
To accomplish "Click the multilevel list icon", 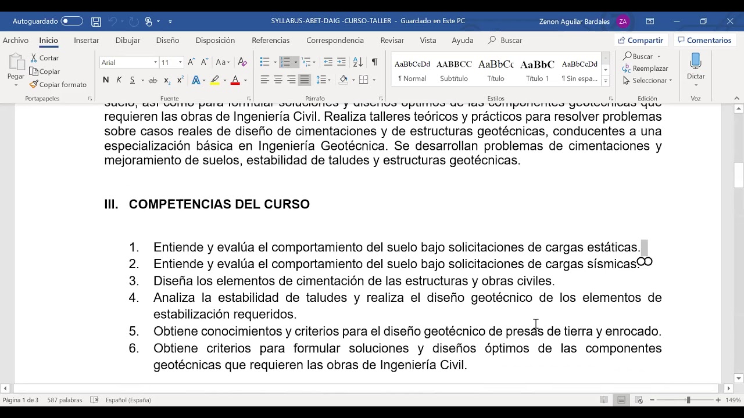I will tap(306, 62).
